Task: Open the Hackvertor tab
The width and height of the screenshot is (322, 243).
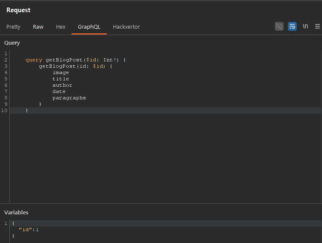Action: click(126, 27)
